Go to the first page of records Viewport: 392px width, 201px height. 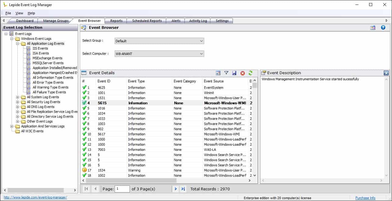(86, 189)
